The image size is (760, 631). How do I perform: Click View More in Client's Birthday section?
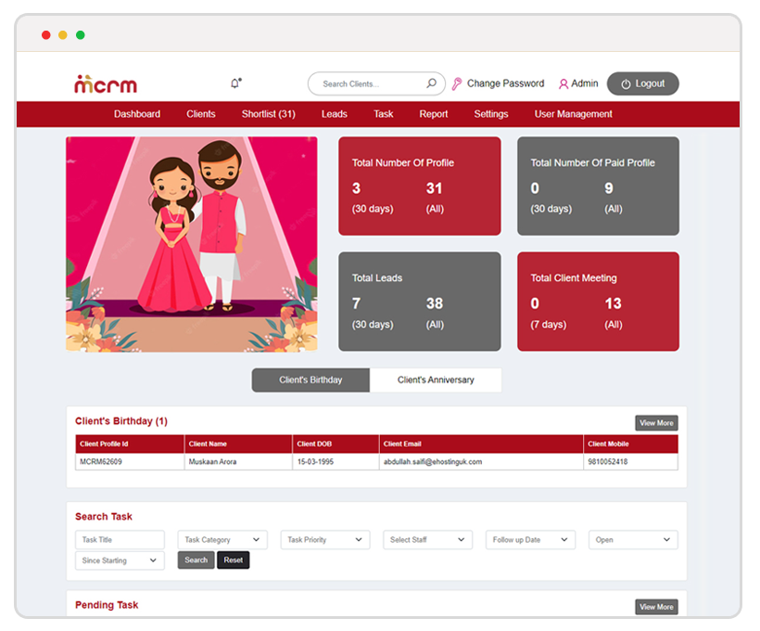coord(656,423)
